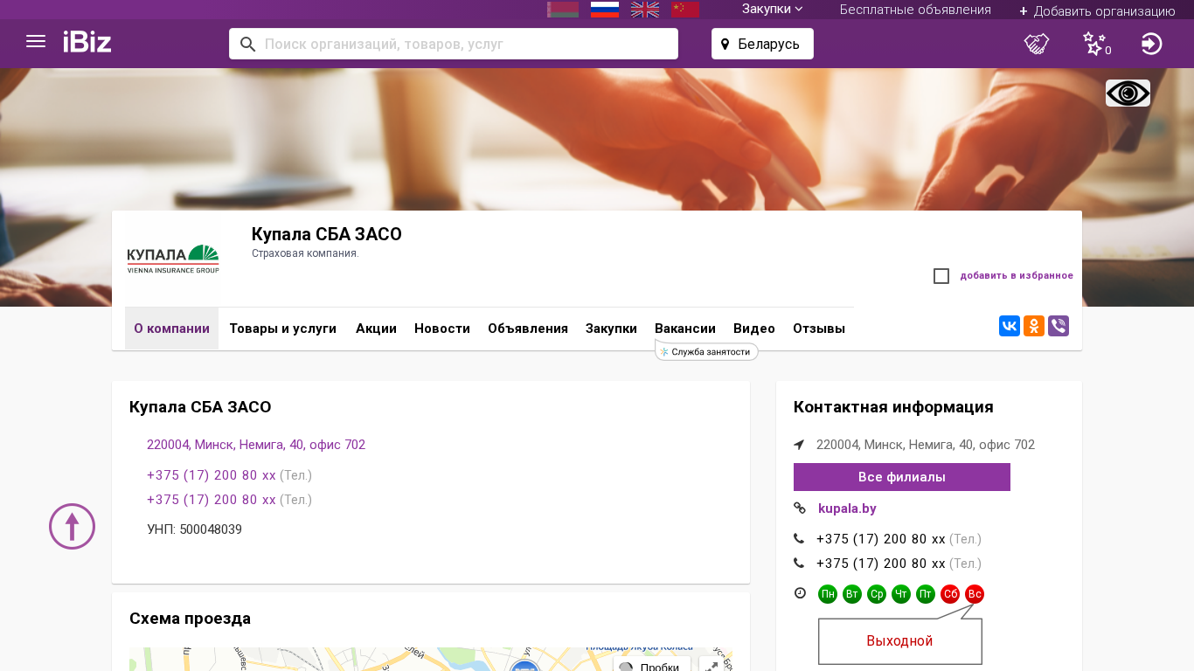Image resolution: width=1194 pixels, height=671 pixels.
Task: Open the Объявления tab
Action: (x=528, y=329)
